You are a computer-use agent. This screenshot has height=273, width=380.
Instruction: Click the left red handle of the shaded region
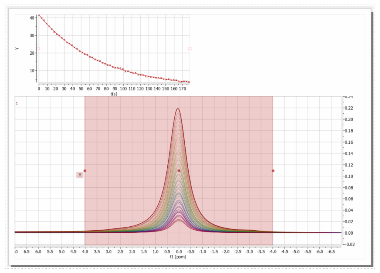[85, 171]
